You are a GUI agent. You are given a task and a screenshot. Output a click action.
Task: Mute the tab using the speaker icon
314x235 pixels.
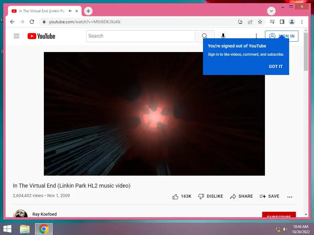tap(70, 11)
